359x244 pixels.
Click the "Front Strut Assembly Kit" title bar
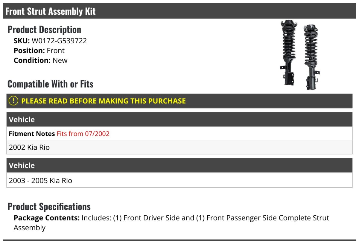coord(50,11)
